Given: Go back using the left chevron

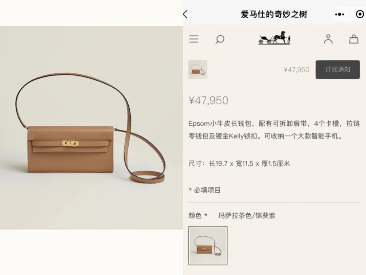Looking at the screenshot, I should tap(185, 14).
